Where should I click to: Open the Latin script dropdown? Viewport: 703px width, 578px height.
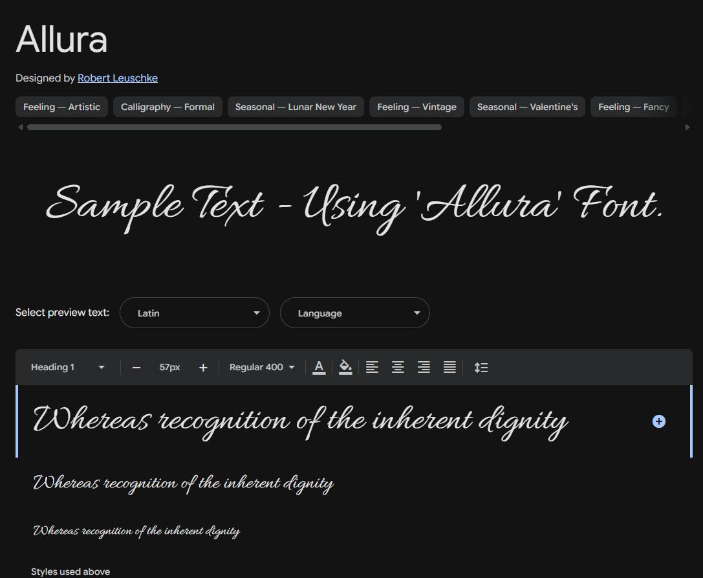click(195, 313)
